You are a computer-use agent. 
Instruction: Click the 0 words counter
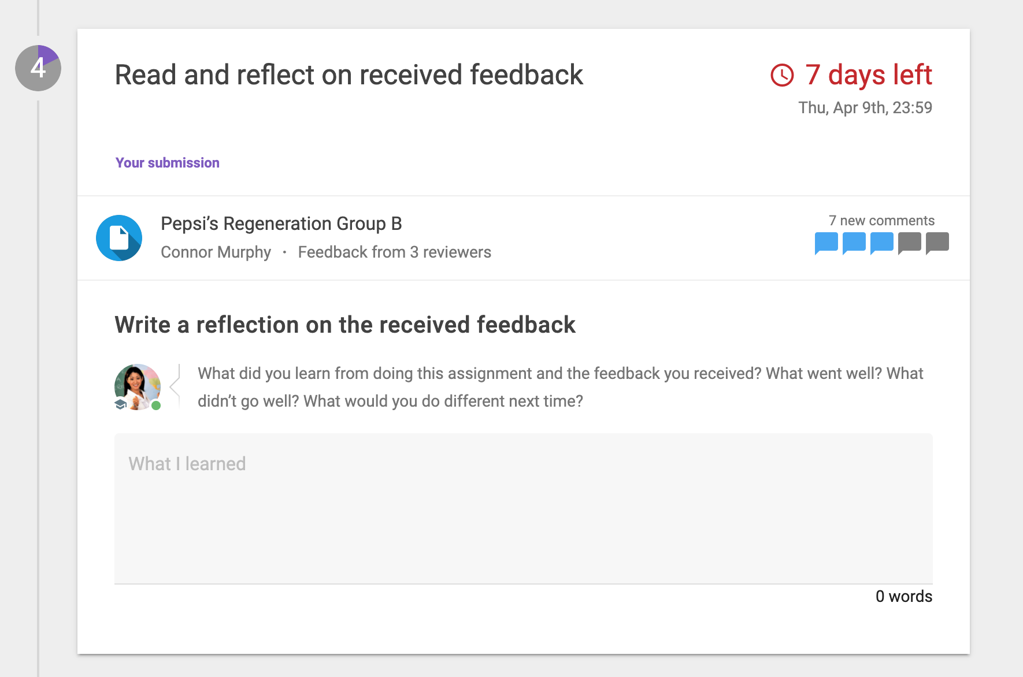click(x=903, y=596)
